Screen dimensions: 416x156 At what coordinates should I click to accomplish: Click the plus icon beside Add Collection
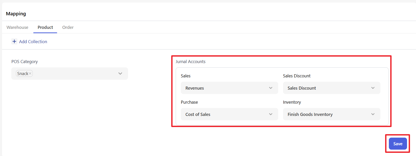click(14, 41)
